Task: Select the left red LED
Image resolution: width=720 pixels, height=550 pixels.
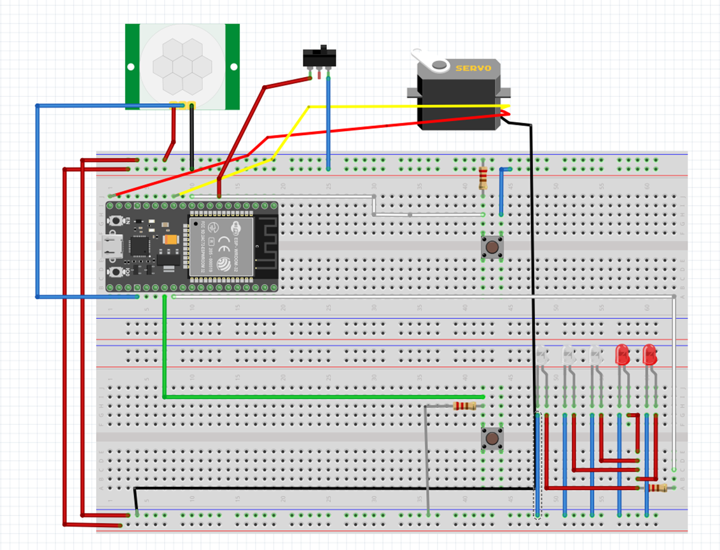Action: pos(622,355)
